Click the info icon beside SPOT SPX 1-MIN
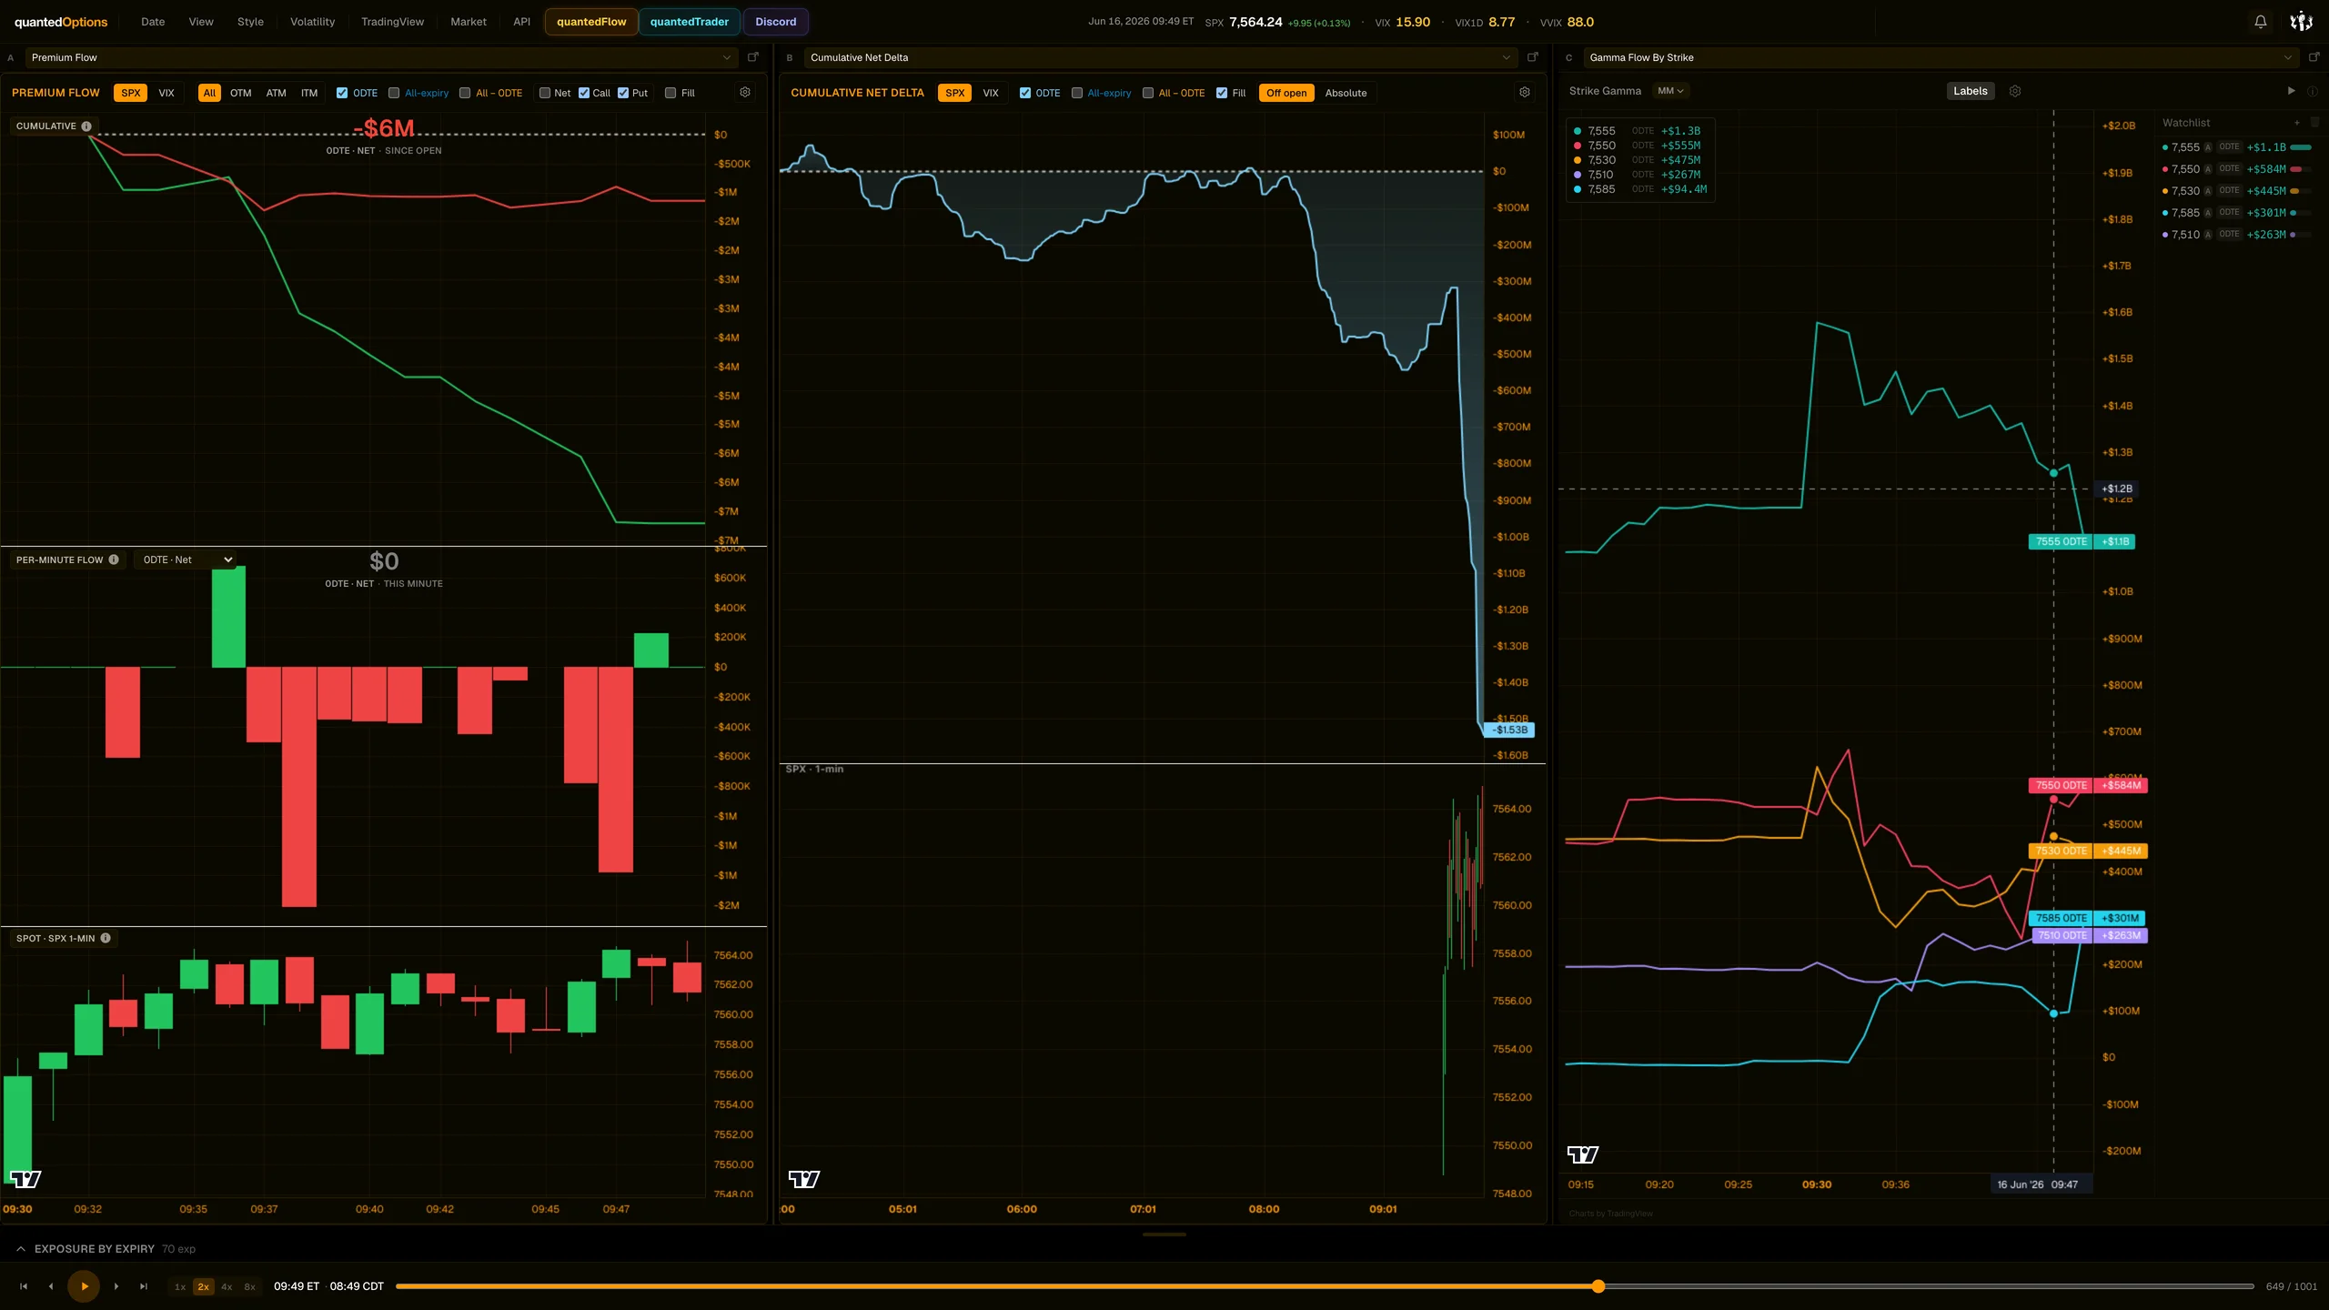 (106, 938)
